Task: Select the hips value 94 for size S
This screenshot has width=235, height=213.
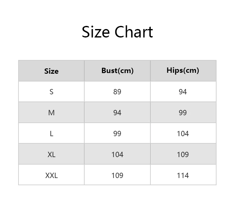Action: 183,92
